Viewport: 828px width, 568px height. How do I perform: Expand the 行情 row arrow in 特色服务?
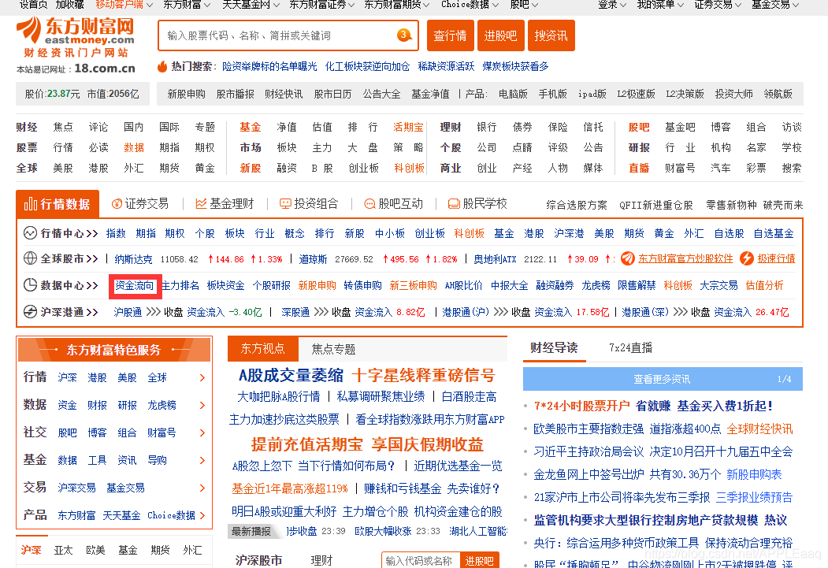pyautogui.click(x=202, y=377)
